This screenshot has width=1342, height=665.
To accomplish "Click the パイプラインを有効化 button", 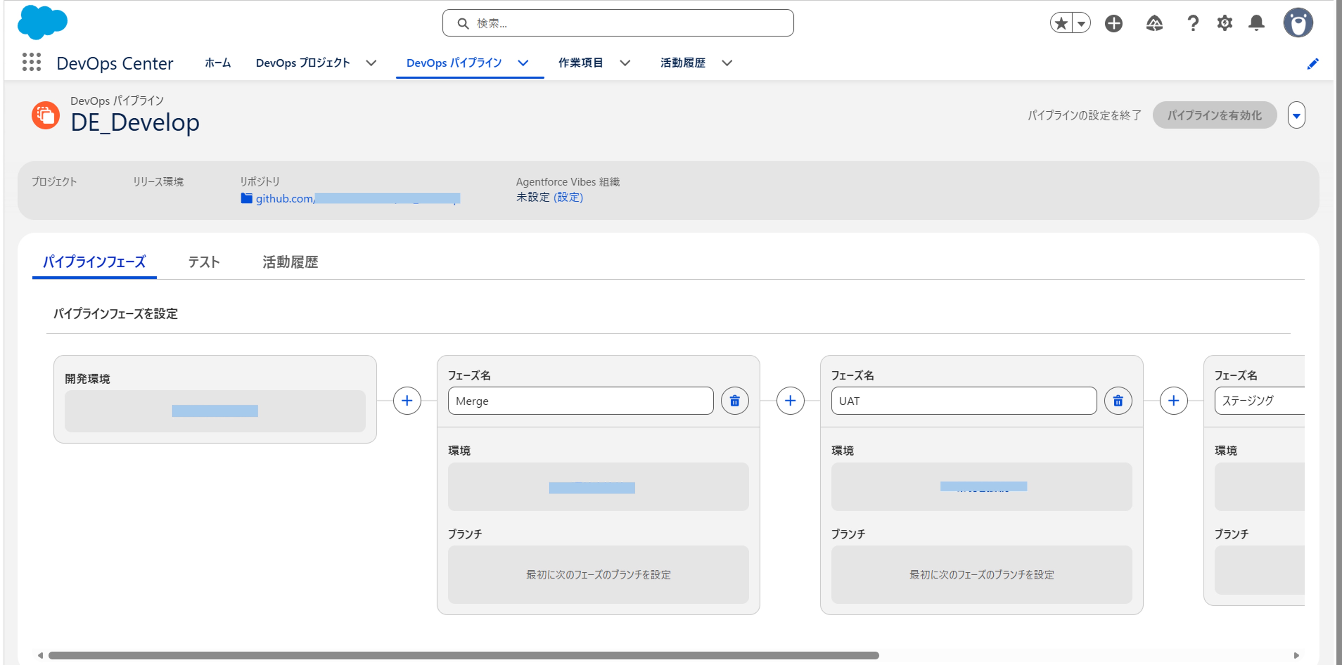I will pos(1214,115).
